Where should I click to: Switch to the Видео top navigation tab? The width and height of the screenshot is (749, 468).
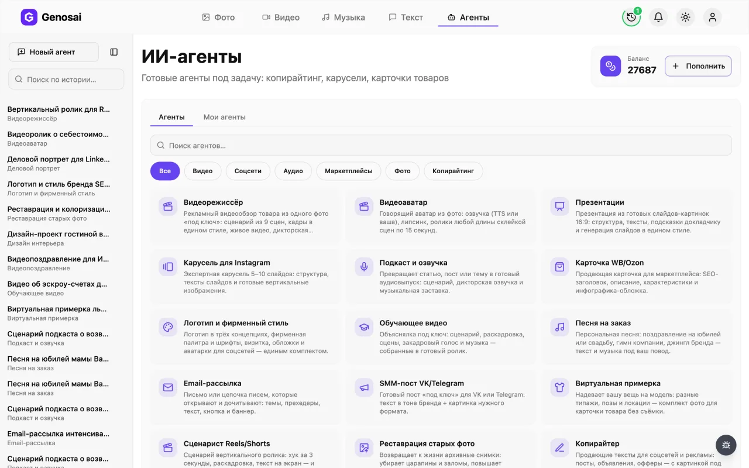tap(281, 18)
